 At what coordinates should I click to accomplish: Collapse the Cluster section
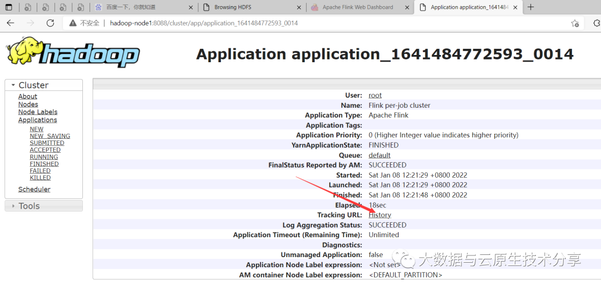[44, 86]
